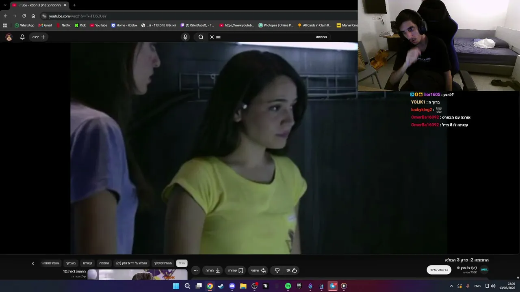Share the video with 'שיתוף' button
This screenshot has height=292, width=520.
258,270
